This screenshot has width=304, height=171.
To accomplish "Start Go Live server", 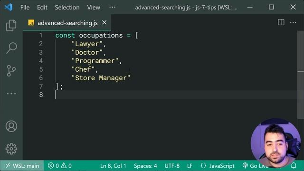I will coord(256,166).
